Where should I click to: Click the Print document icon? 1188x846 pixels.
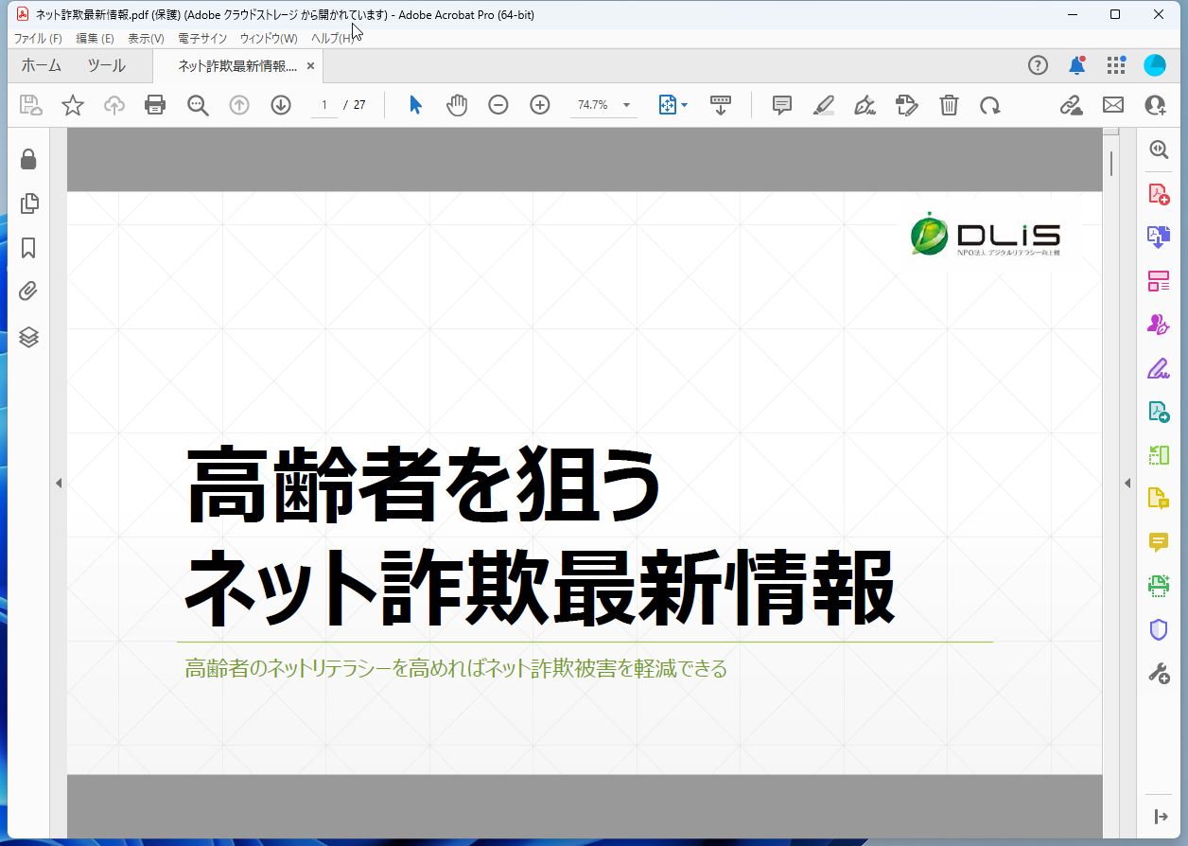tap(154, 105)
